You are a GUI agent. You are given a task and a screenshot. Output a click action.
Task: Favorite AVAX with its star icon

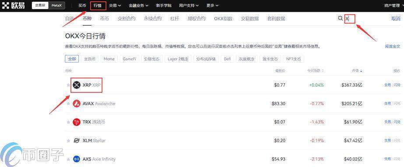tap(68, 104)
